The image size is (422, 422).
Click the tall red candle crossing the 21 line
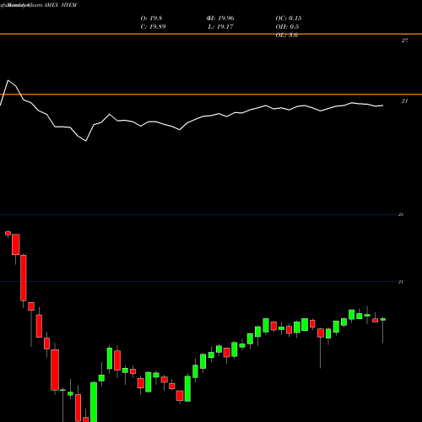pos(24,278)
